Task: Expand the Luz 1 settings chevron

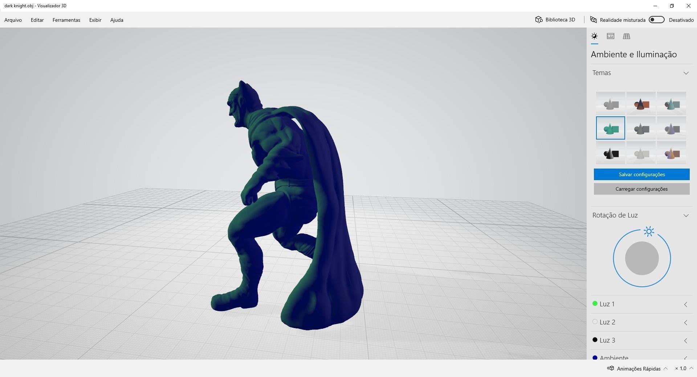Action: [685, 304]
